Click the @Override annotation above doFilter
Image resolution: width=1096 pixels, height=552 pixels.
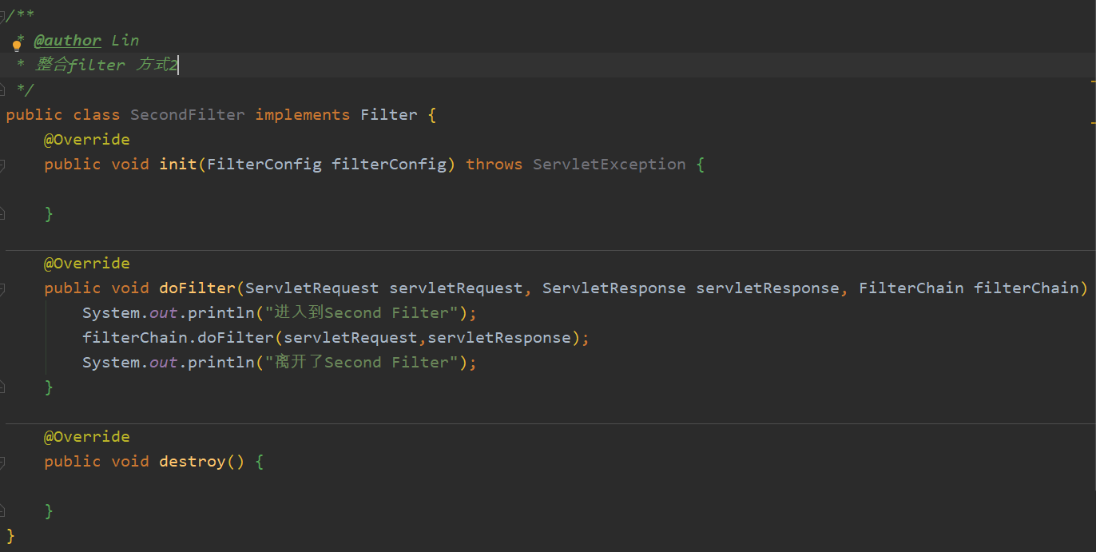click(x=86, y=264)
